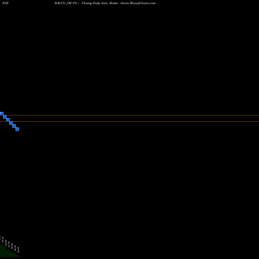Image resolution: width=259 pixels, height=259 pixels.
Task: Select the lowest blue Renko brick
Action: click(x=17, y=129)
